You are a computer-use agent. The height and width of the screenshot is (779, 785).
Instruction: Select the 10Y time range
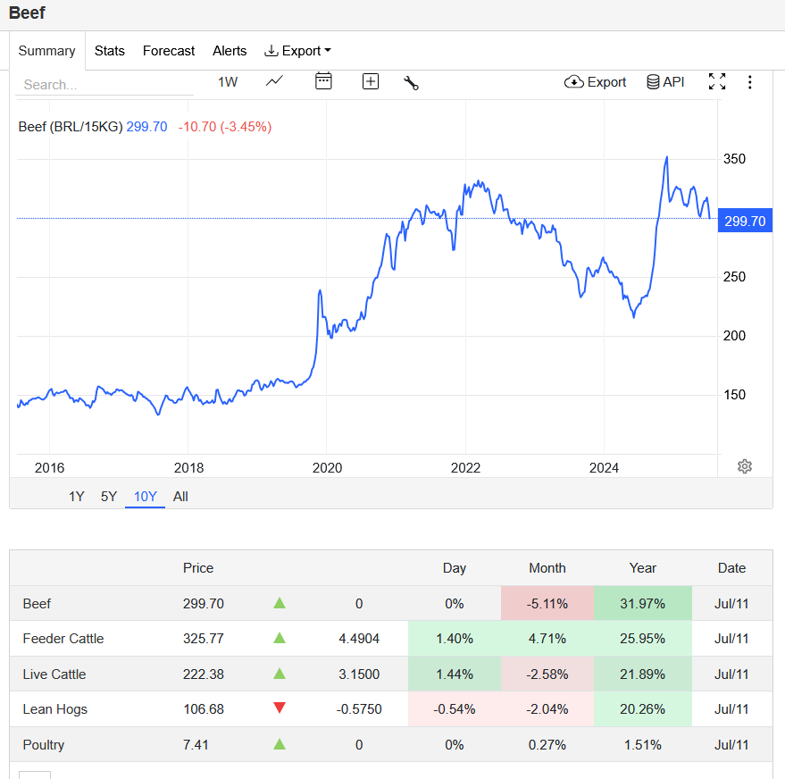click(x=146, y=497)
